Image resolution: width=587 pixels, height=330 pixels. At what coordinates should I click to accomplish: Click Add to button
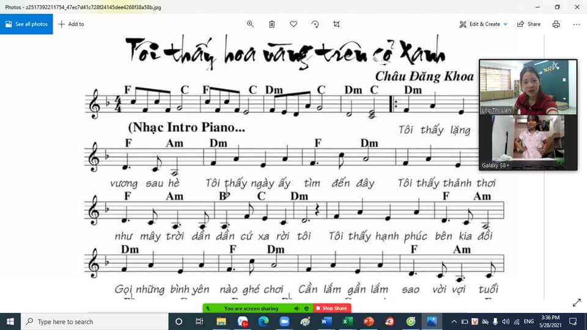click(x=71, y=24)
